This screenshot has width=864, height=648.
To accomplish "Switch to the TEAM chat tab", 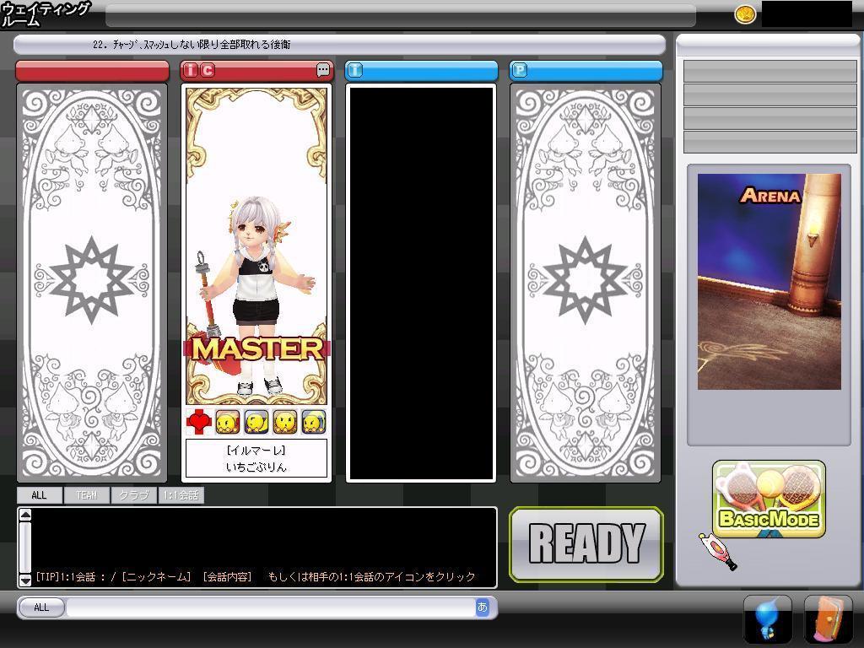I will pos(86,495).
